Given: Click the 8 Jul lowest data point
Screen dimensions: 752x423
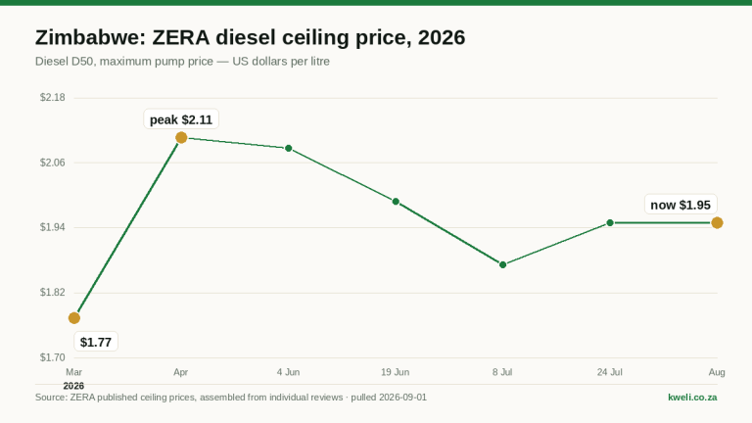Looking at the screenshot, I should (x=502, y=264).
